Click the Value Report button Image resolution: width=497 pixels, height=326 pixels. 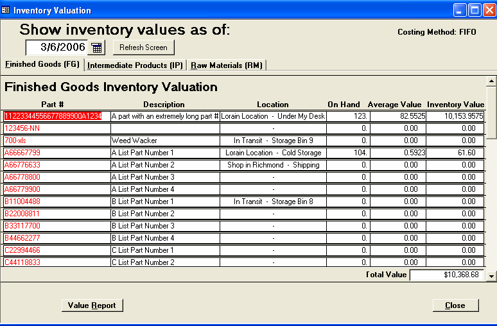[x=92, y=305]
